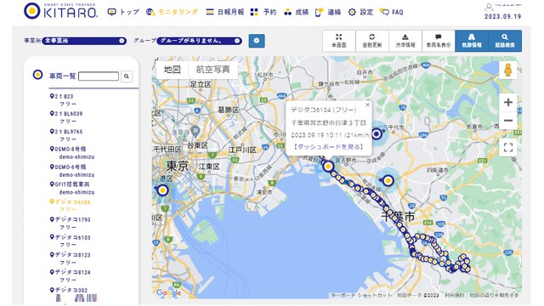Select vehicle デジタコ6103
Image resolution: width=544 pixels, height=306 pixels.
(71, 237)
